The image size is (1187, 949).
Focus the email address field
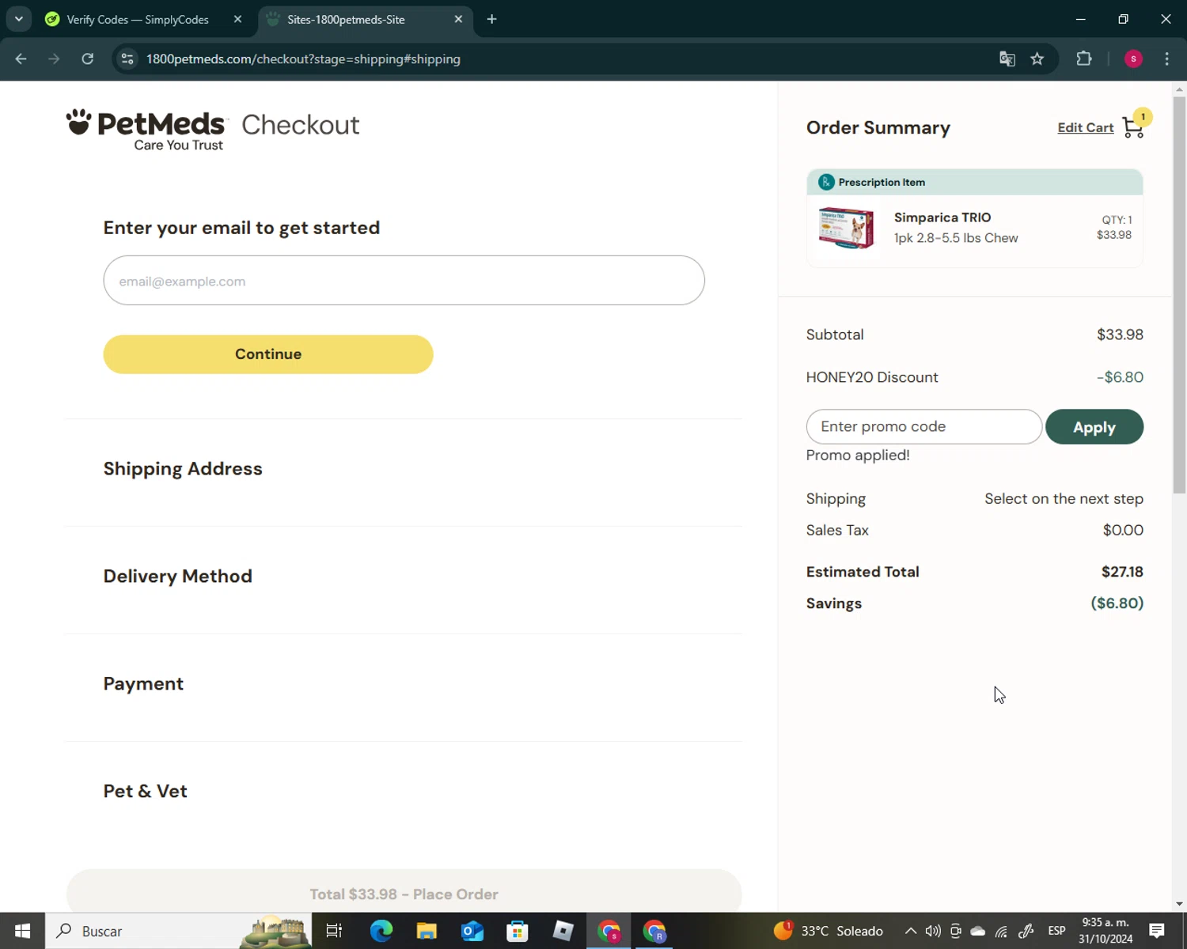click(x=404, y=280)
